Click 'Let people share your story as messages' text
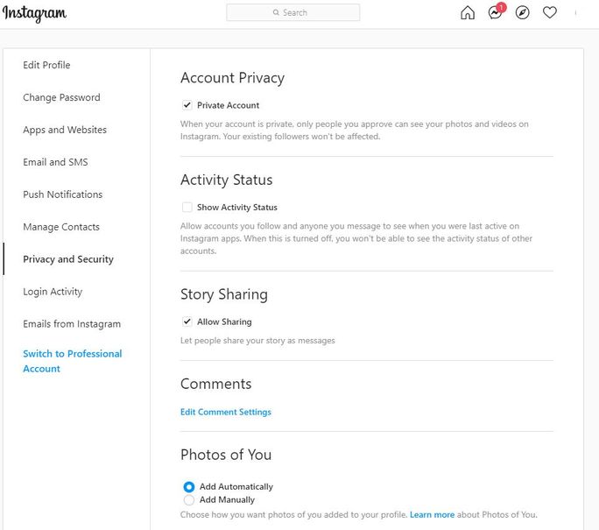Image resolution: width=599 pixels, height=530 pixels. tap(257, 341)
